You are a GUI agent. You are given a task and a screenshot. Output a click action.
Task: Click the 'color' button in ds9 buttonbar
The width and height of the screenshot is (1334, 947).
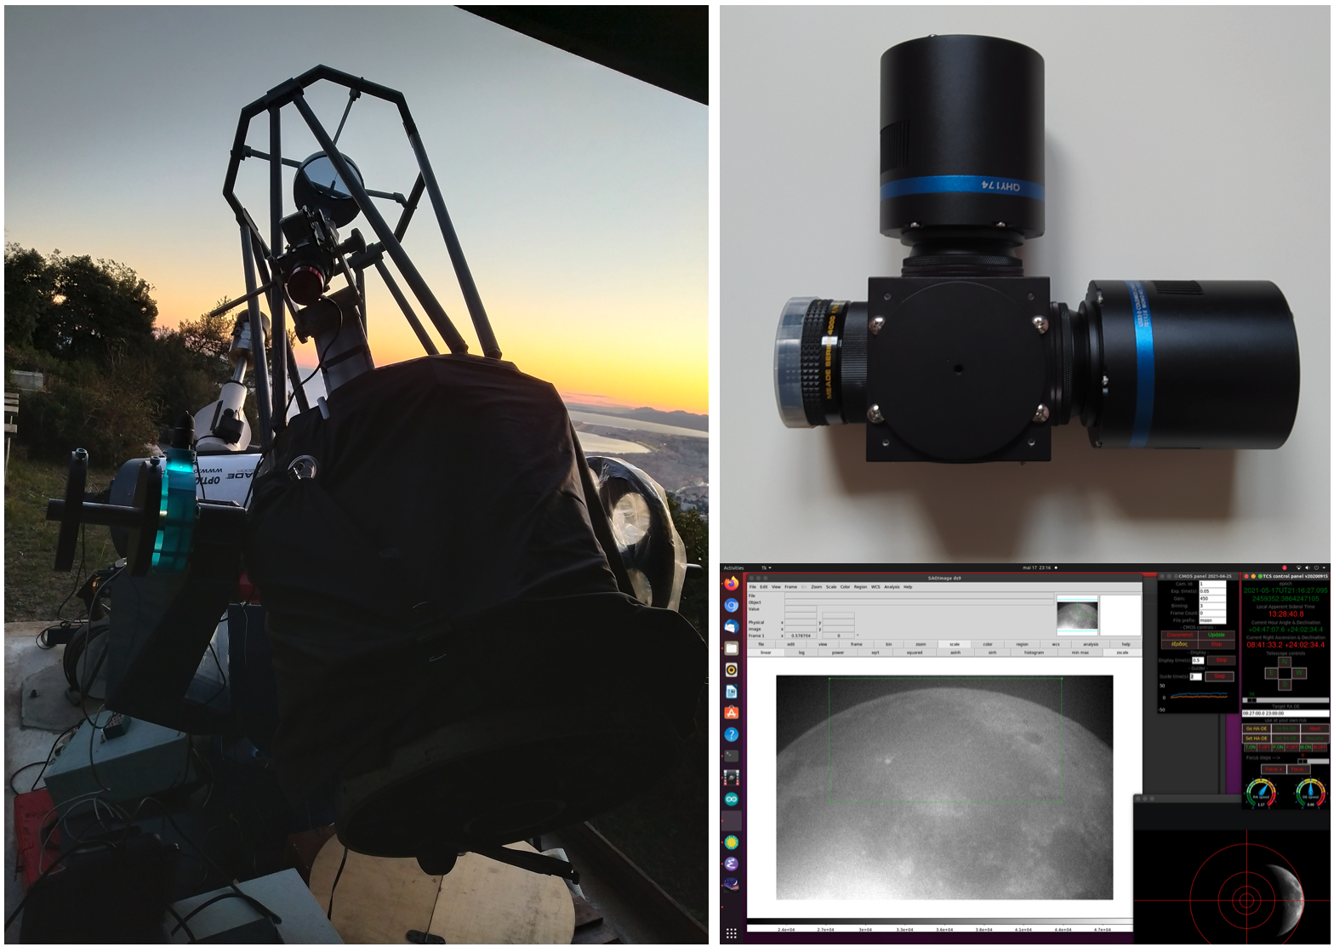[x=988, y=644]
